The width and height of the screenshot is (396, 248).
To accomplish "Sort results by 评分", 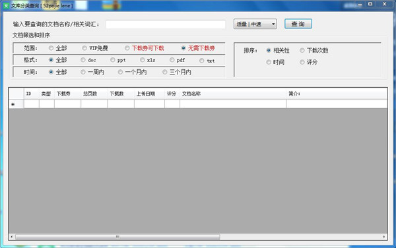I will [309, 62].
